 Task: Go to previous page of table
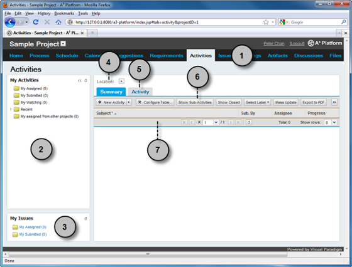(x=192, y=122)
